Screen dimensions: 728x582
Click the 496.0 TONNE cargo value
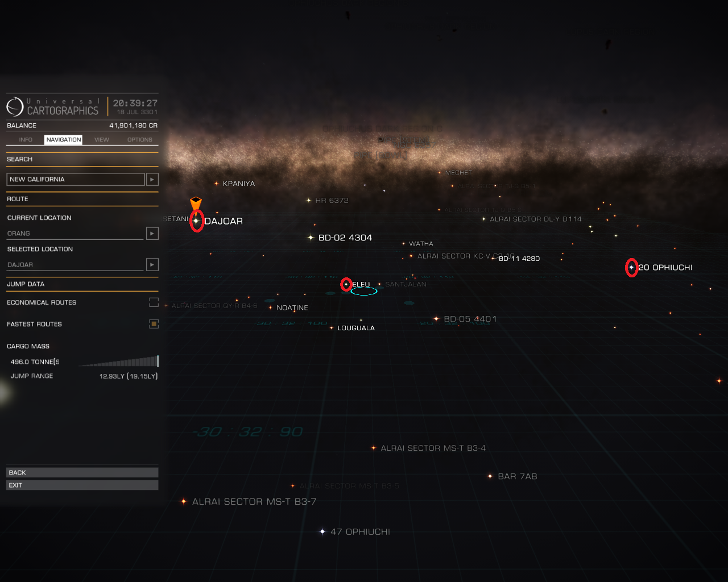click(x=35, y=362)
